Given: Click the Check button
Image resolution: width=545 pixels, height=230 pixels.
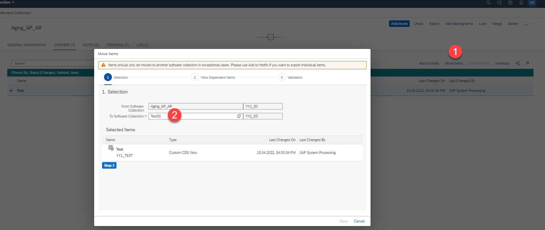Looking at the screenshot, I should (418, 24).
